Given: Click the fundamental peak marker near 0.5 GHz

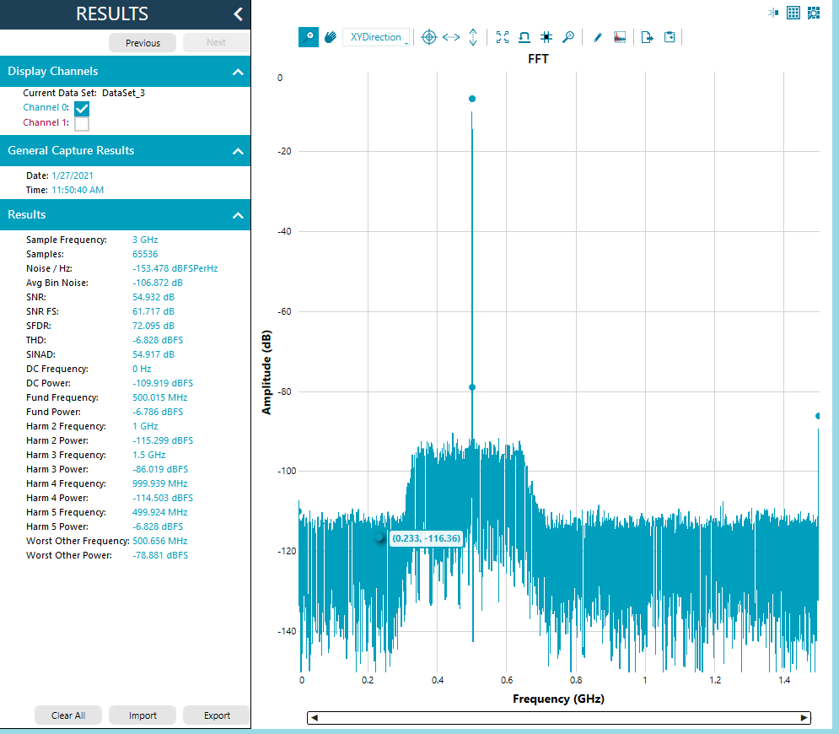Looking at the screenshot, I should [472, 99].
